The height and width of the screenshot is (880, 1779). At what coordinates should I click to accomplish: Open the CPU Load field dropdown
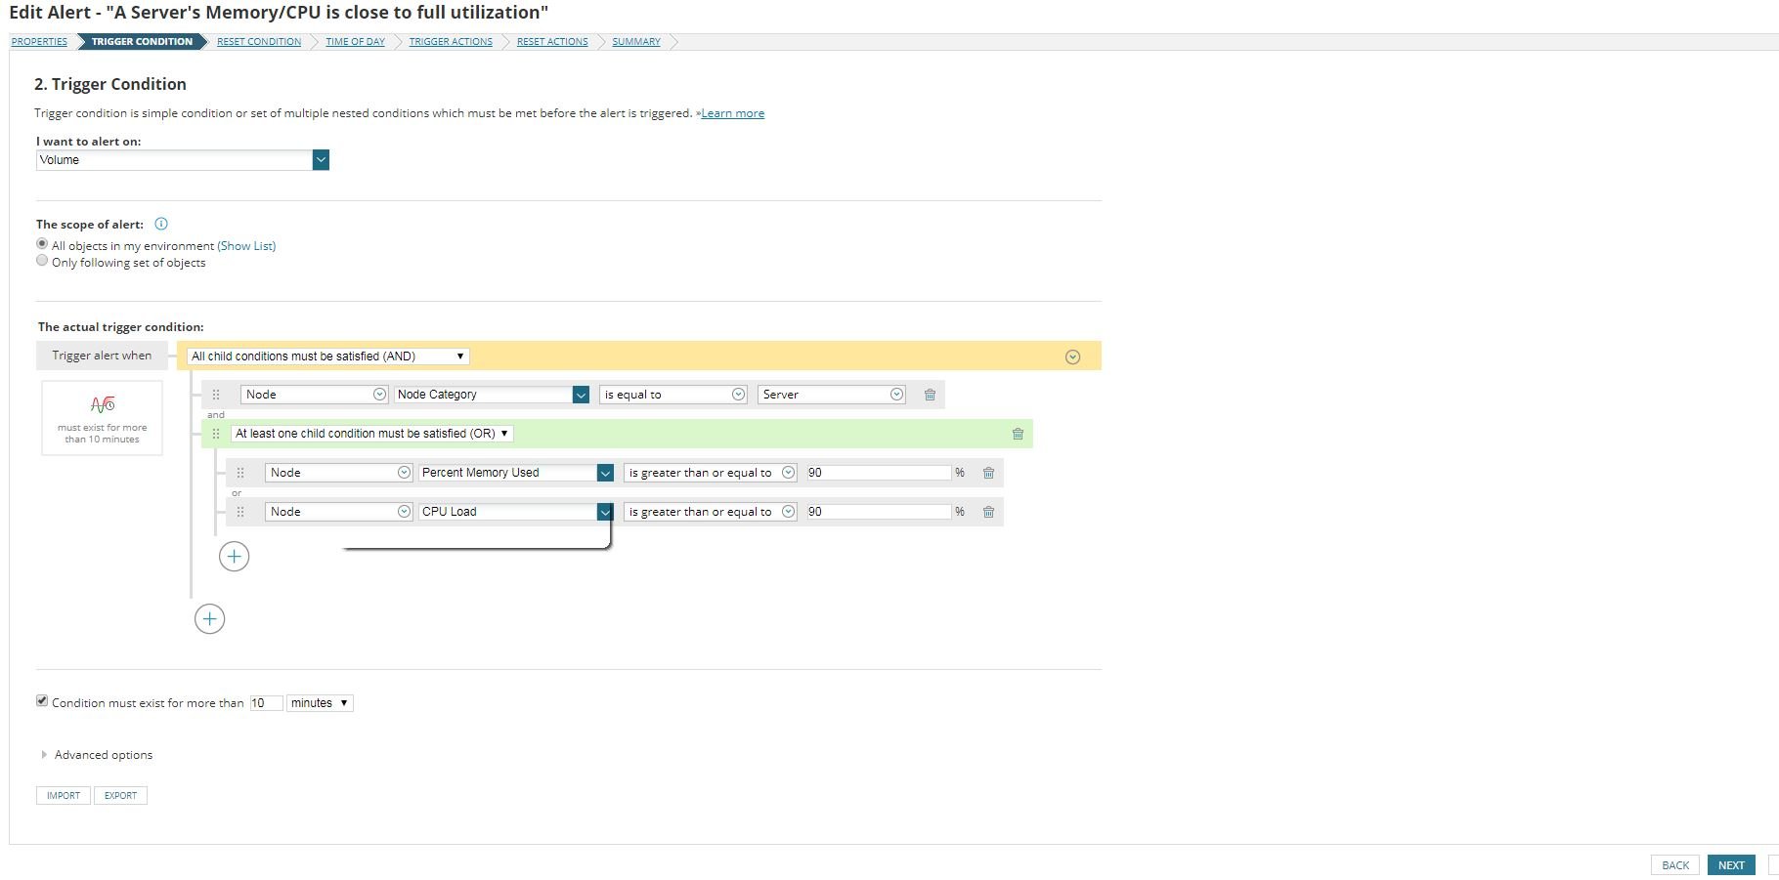pyautogui.click(x=605, y=512)
